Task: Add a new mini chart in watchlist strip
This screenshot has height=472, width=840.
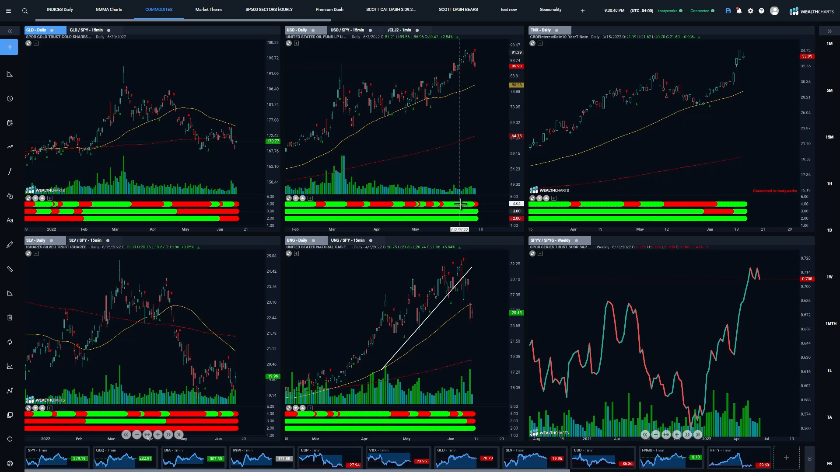Action: point(786,458)
